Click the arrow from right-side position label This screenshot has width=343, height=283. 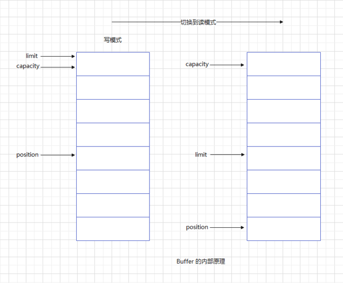[x=227, y=227]
